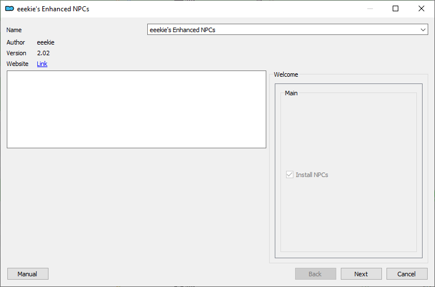Minimize the installer window
The image size is (435, 287).
pyautogui.click(x=370, y=8)
